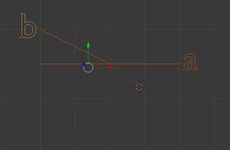Click the orange origin dot on the horizontal line
This screenshot has width=230, height=150.
pos(75,64)
